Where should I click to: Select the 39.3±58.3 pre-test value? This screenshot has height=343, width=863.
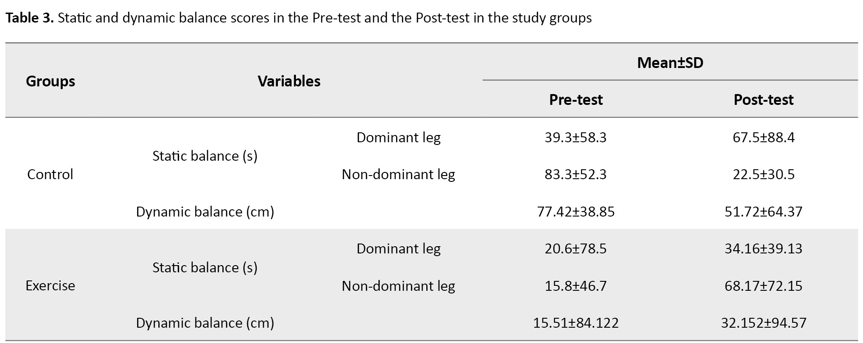point(576,137)
